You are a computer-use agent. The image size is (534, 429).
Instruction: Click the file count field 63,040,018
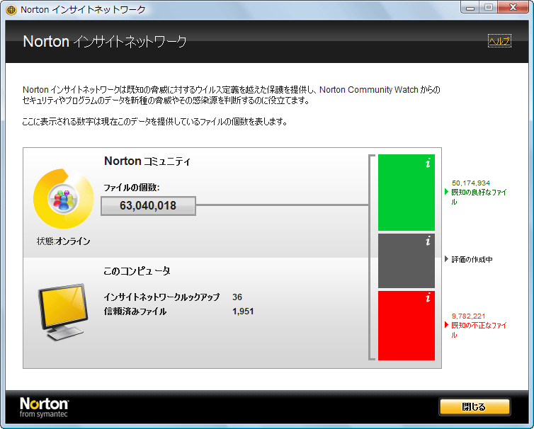point(148,205)
